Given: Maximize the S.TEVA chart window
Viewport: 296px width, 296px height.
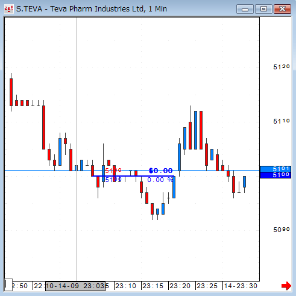Looking at the screenshot, I should click(x=263, y=9).
